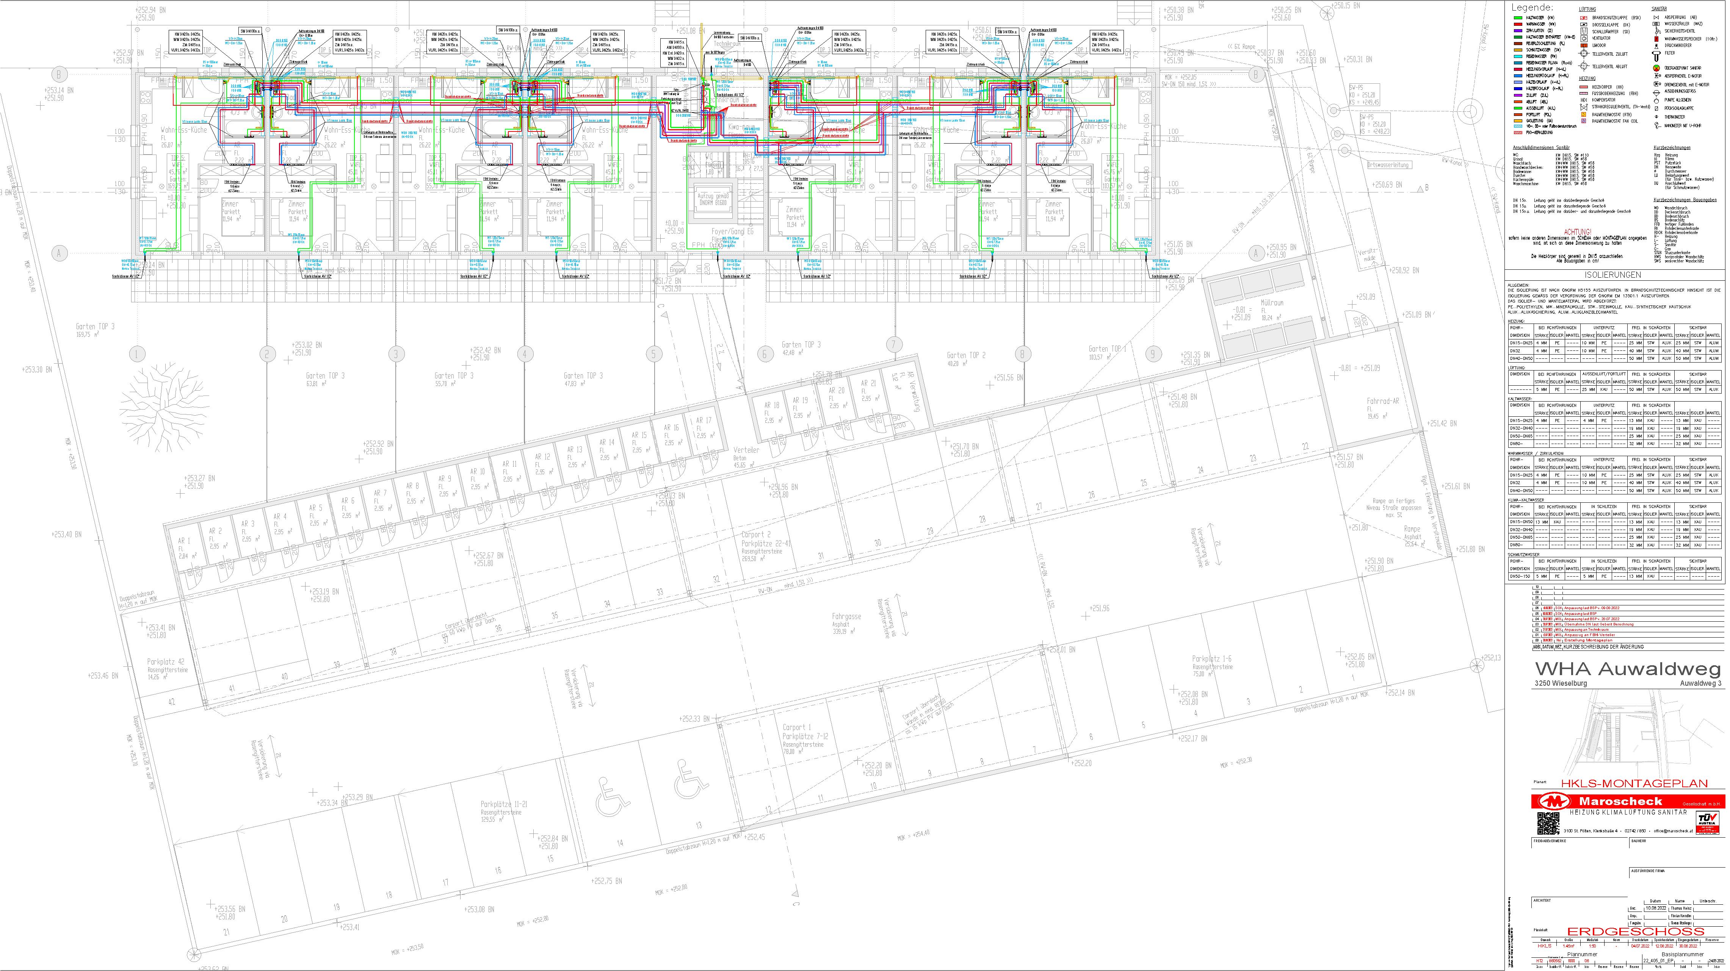Screen dimensions: 1730x971
Task: Click the Strangregulierventil (TA-Ventil) symbol
Action: 1584,107
